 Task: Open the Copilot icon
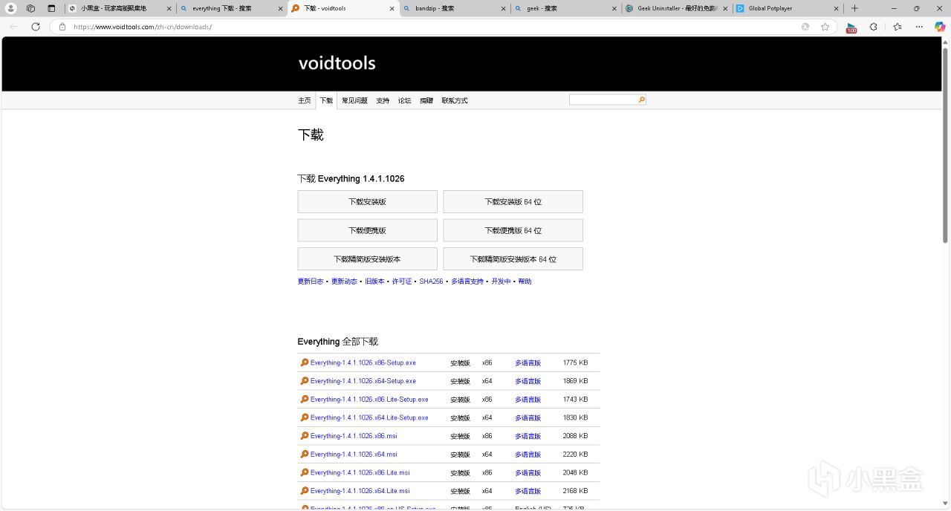pyautogui.click(x=940, y=27)
